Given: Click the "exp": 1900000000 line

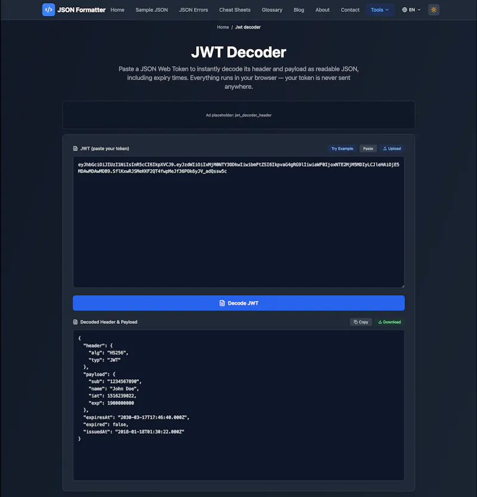Looking at the screenshot, I should (111, 403).
